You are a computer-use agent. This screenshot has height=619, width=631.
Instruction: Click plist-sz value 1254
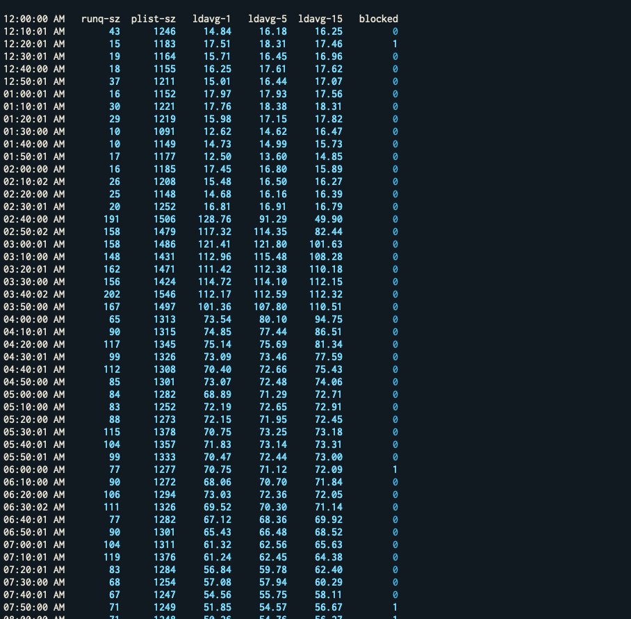pos(165,582)
